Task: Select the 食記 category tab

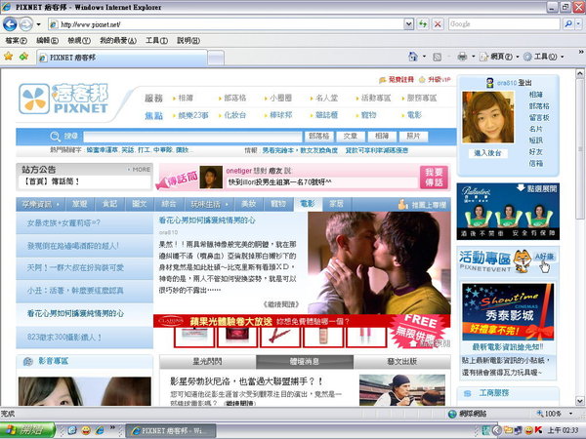Action: click(x=109, y=204)
